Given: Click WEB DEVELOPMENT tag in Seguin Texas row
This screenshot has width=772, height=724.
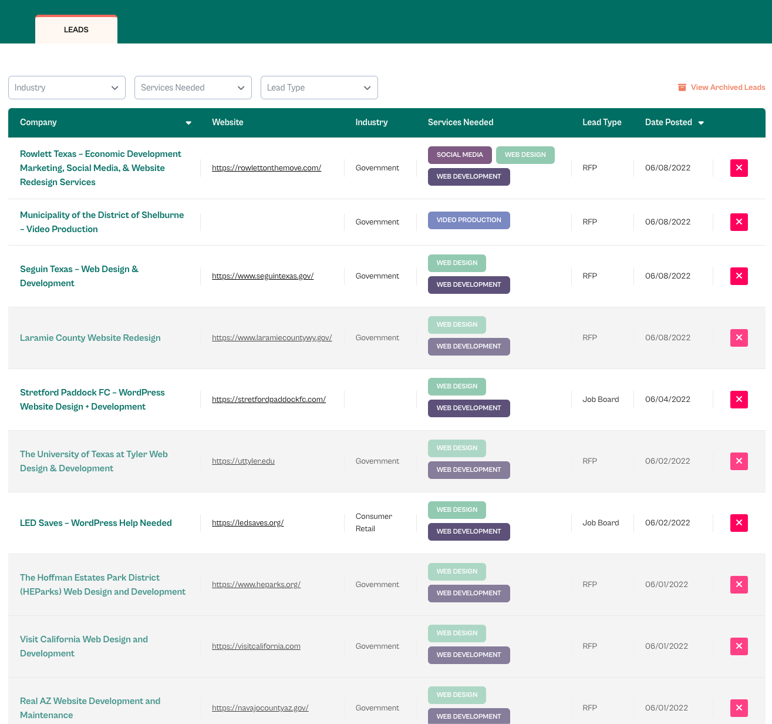Looking at the screenshot, I should [469, 285].
